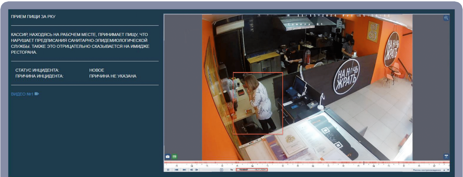The image size is (463, 177).
Task: Open the calendar icon at video corner
Action: coord(446,156)
